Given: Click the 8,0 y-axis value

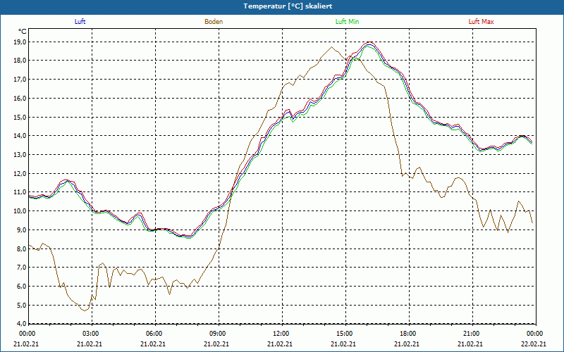Looking at the screenshot, I should coord(22,249).
